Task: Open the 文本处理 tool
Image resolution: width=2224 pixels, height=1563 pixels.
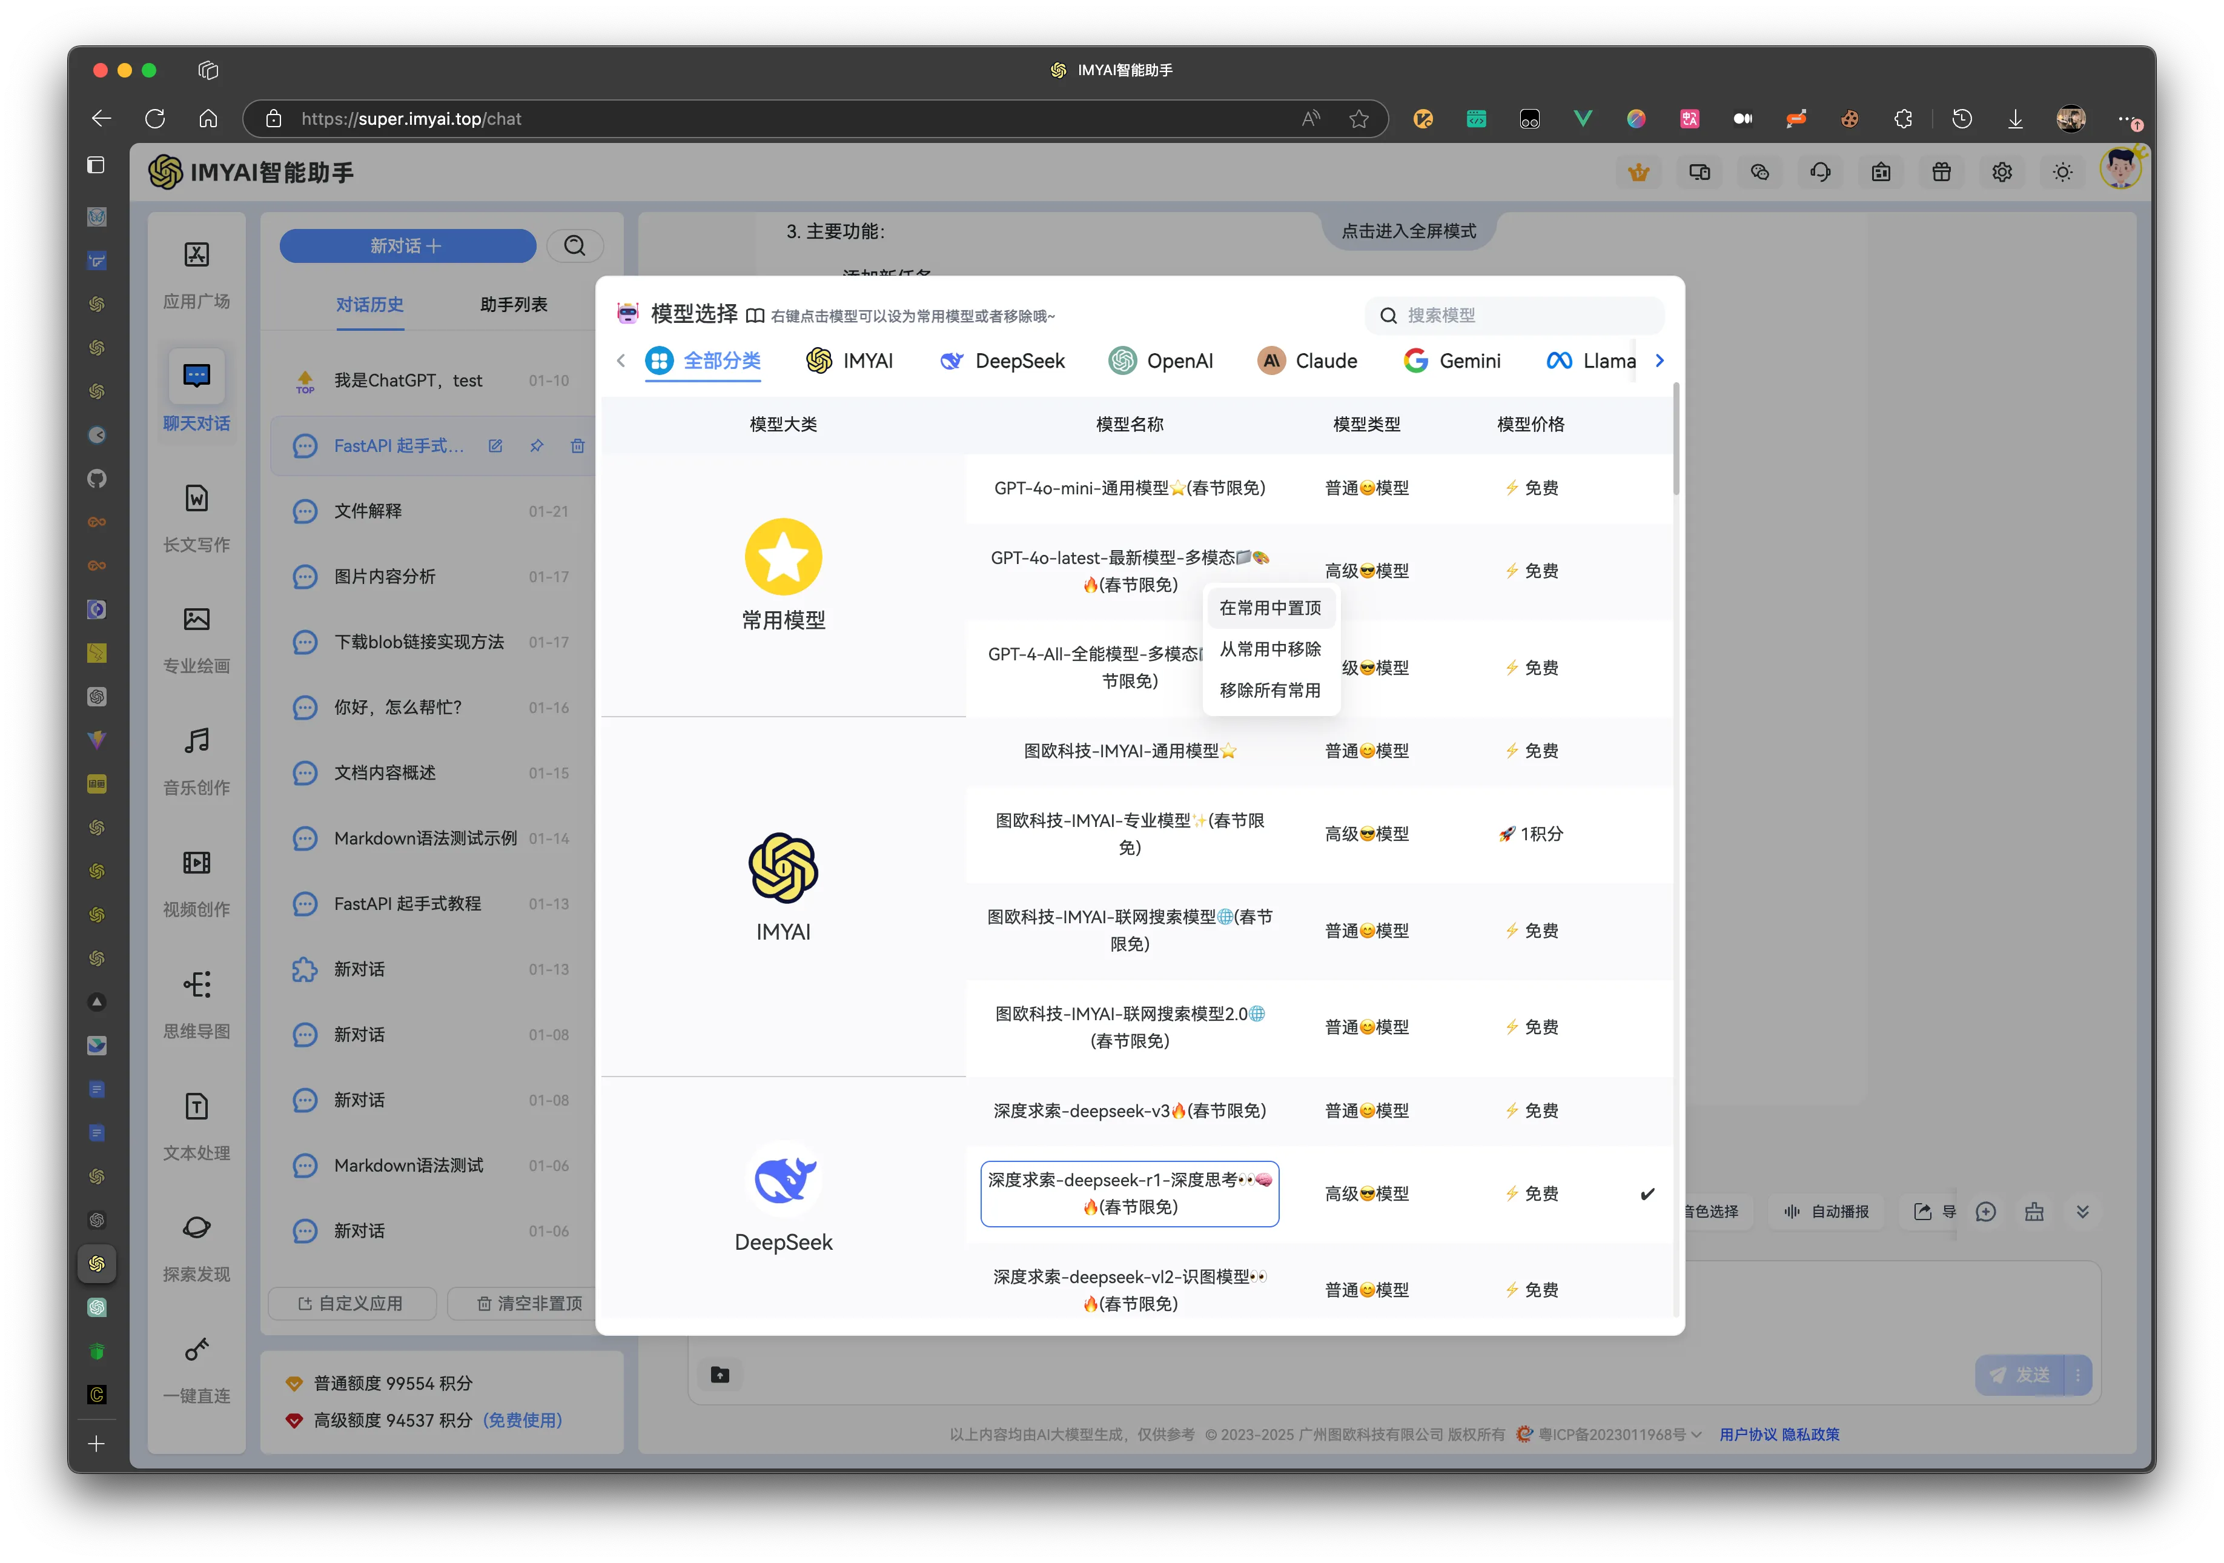Action: 197,1127
